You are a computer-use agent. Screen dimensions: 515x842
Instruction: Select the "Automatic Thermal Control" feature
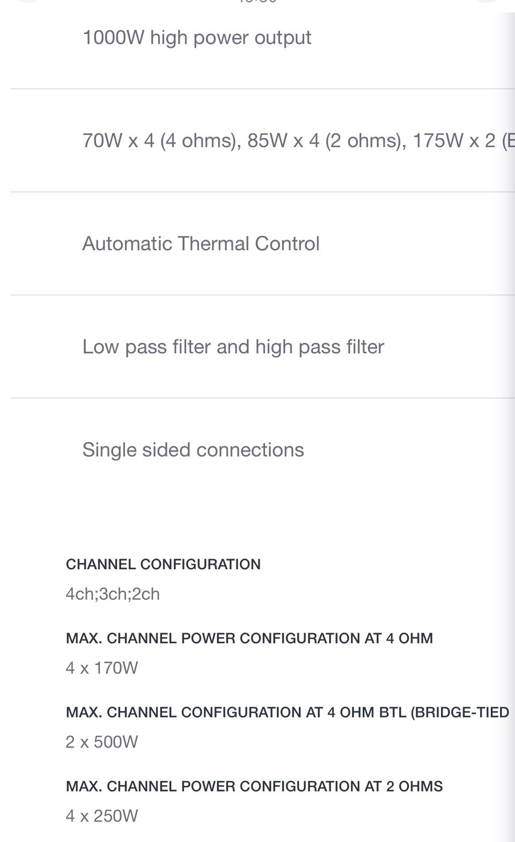click(x=201, y=244)
